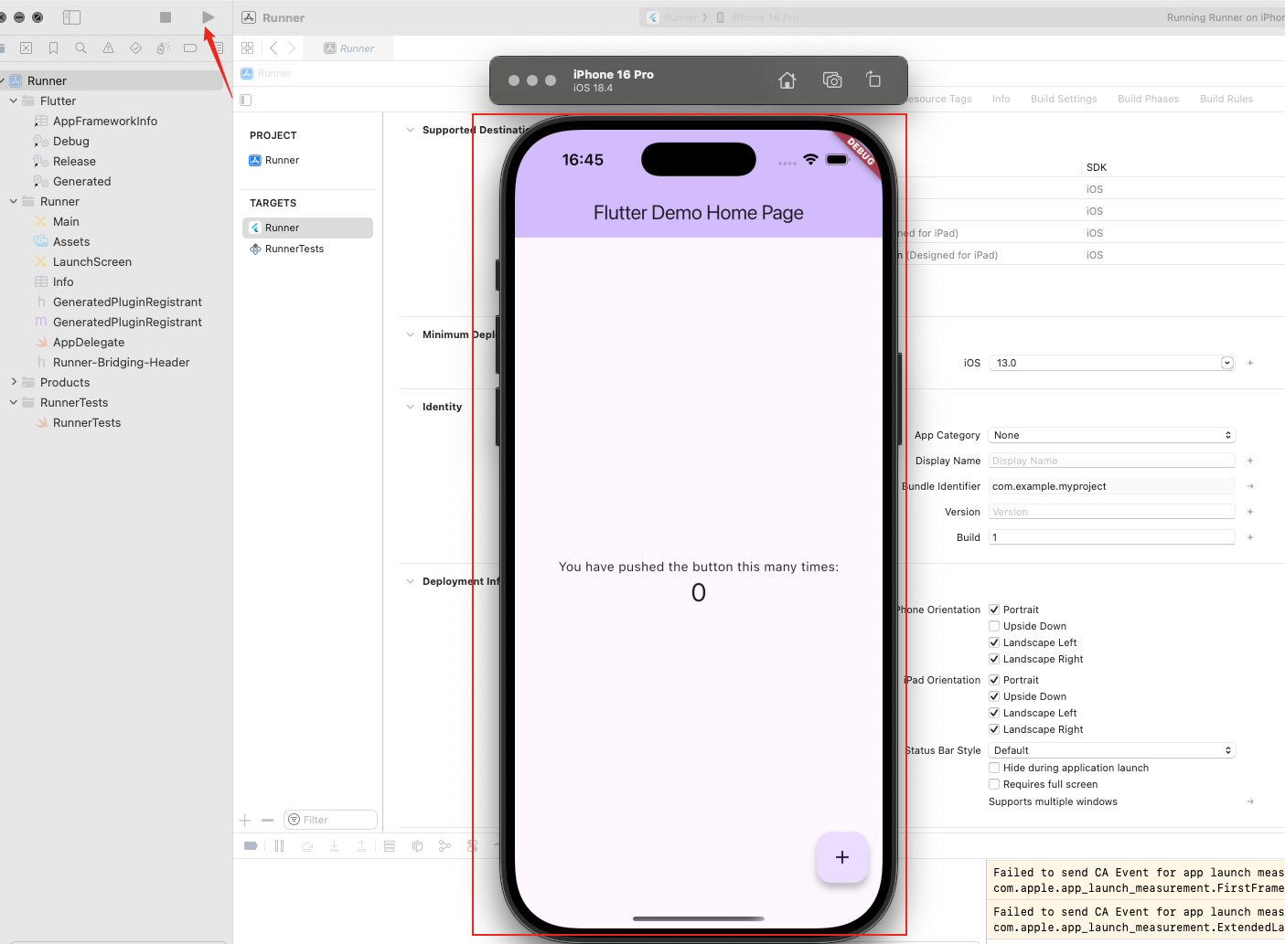
Task: Deactivate breakpoints in debug bar
Action: click(251, 846)
